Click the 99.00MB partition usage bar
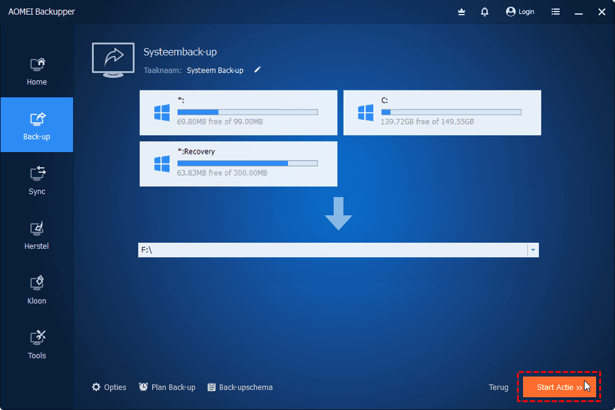Screen dimensions: 615x410 247,112
